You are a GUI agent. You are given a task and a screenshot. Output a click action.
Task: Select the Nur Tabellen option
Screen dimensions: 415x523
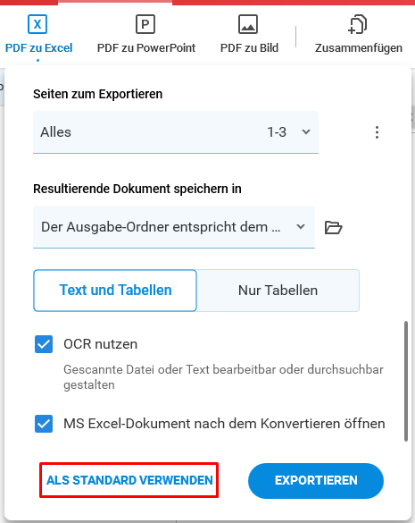click(278, 291)
